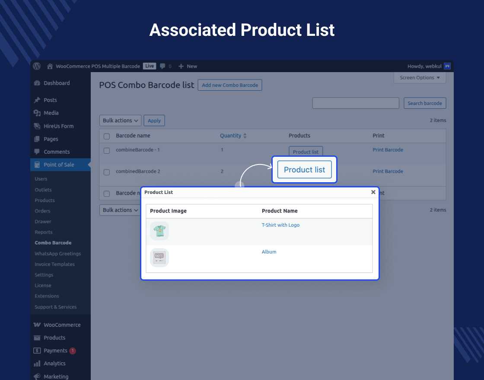Click the barcode search input field
Screen dimensions: 484x380
pos(355,103)
